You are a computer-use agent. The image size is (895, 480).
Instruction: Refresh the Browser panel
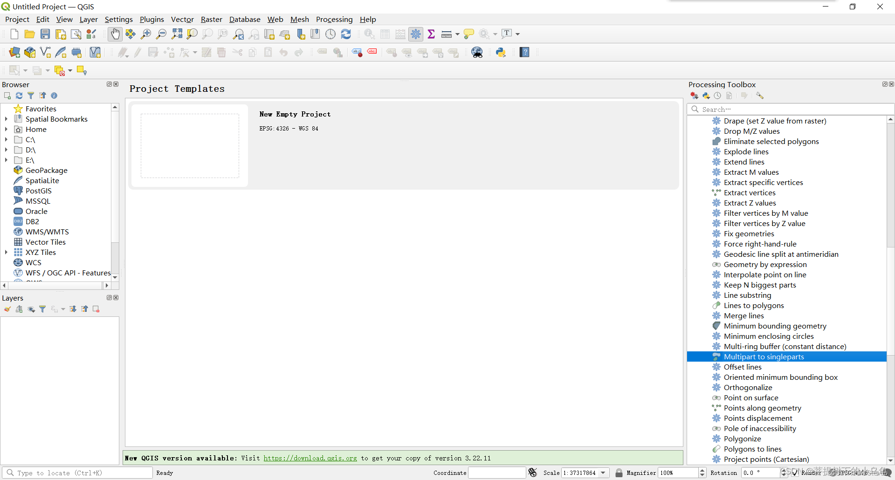click(19, 96)
